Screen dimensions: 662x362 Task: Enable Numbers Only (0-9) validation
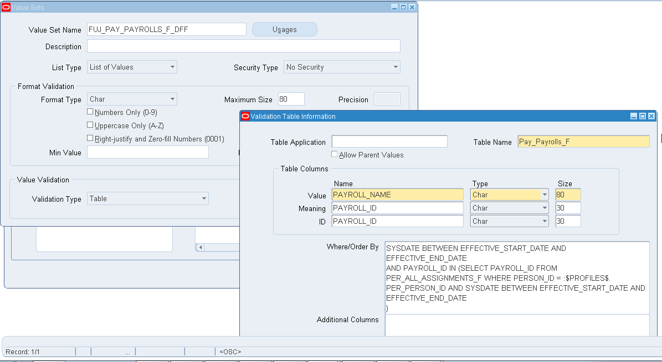(x=90, y=111)
